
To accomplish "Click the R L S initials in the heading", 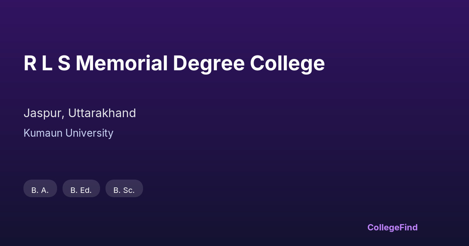I will (x=47, y=63).
